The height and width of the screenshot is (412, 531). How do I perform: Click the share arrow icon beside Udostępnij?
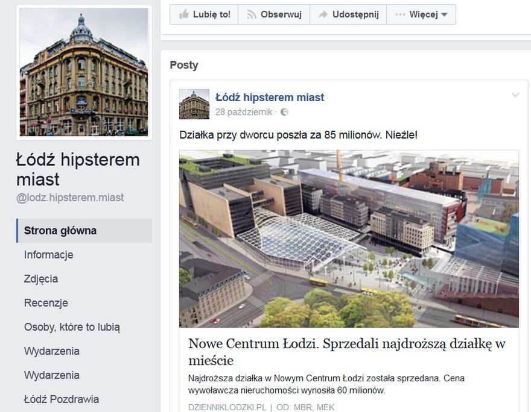coord(323,14)
